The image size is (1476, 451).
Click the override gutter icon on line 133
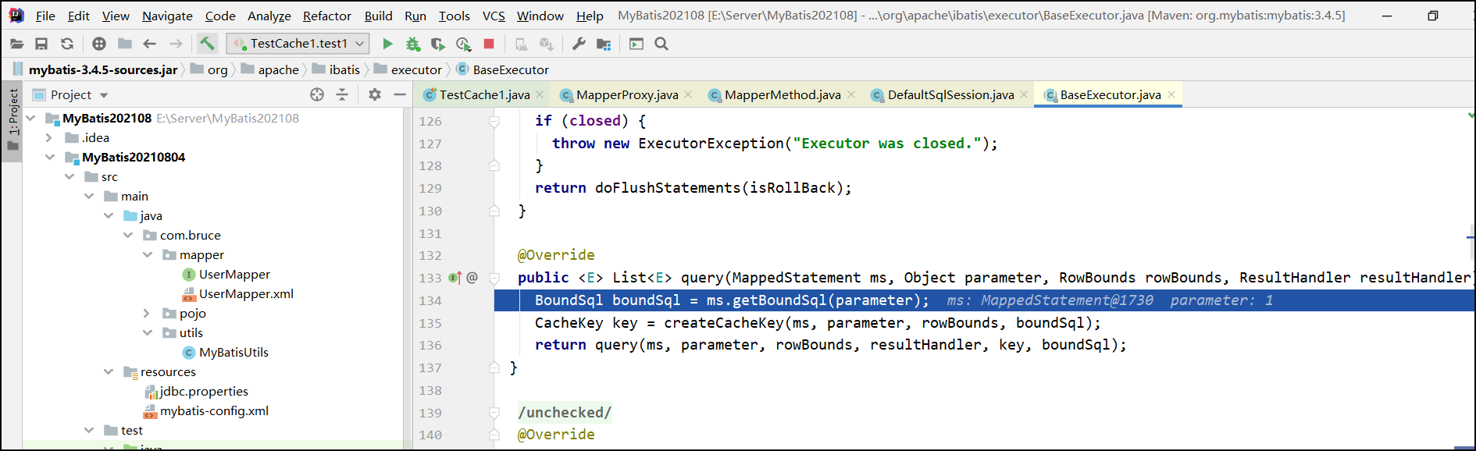[x=455, y=278]
